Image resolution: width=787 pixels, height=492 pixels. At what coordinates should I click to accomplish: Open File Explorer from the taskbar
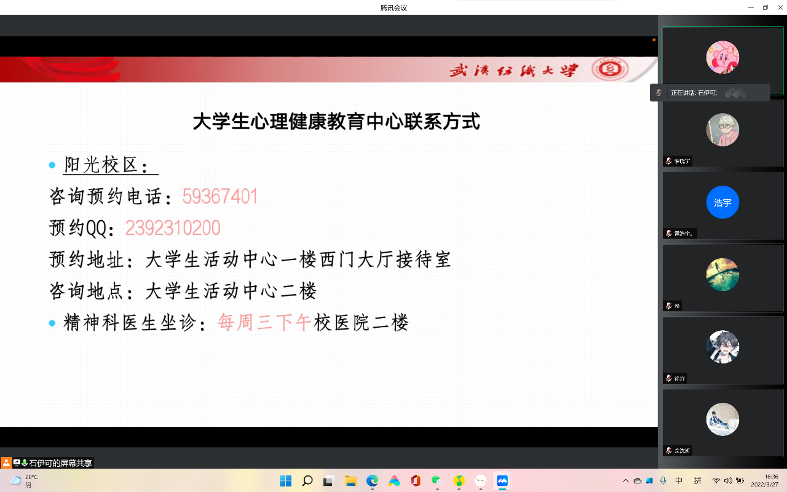click(350, 481)
